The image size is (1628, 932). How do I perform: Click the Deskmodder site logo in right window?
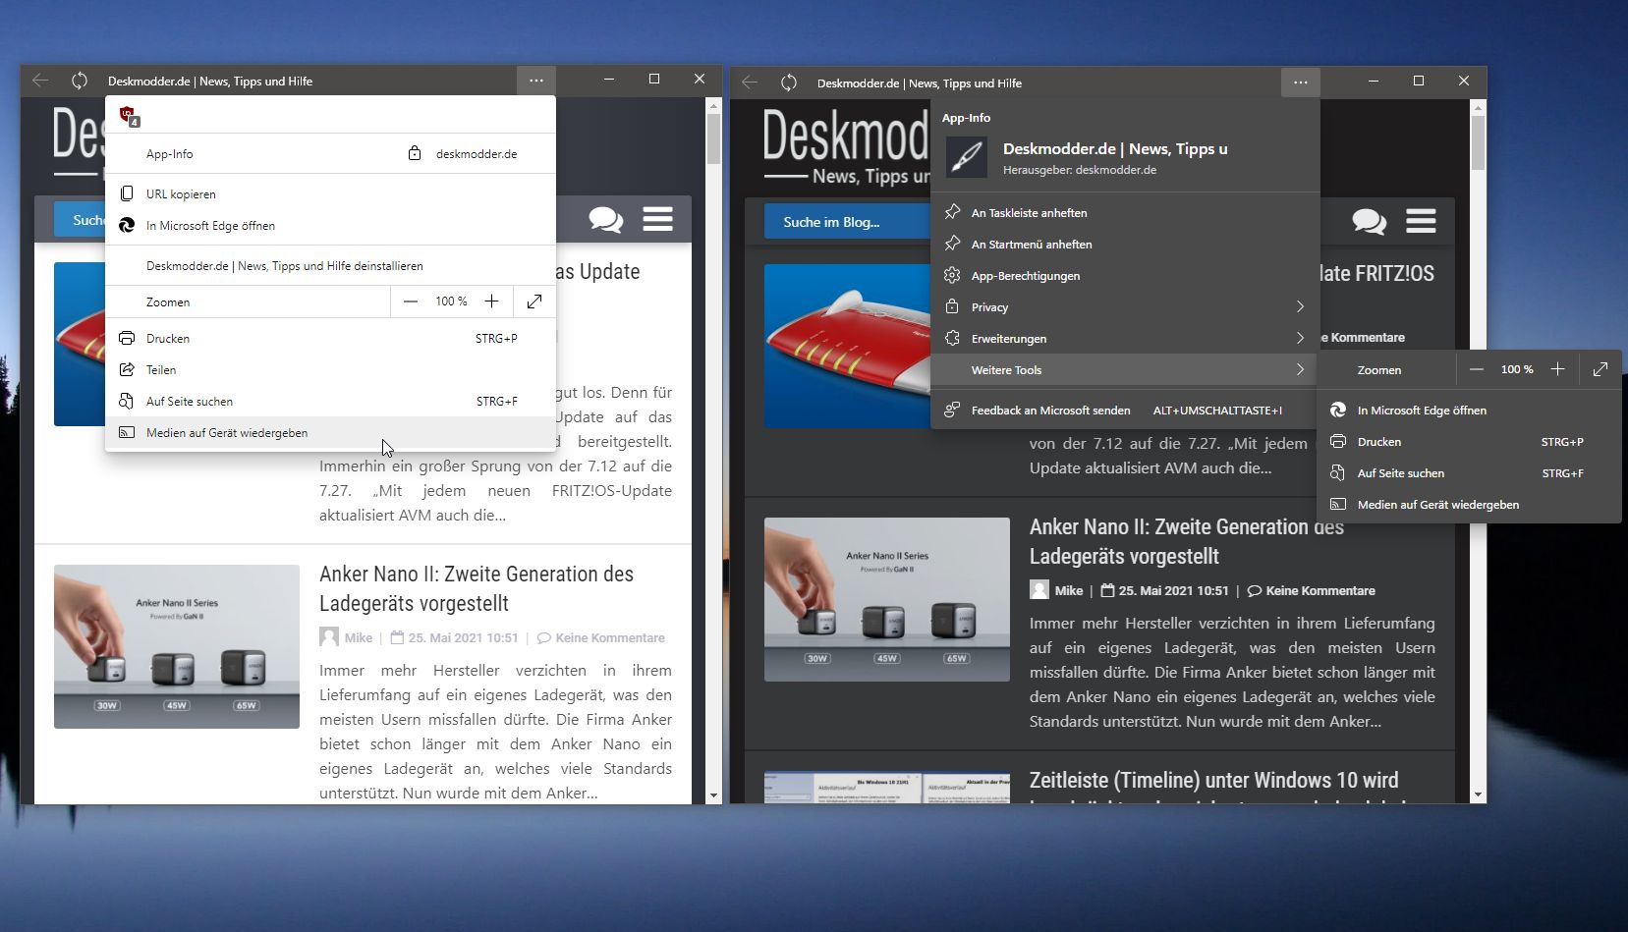pos(847,146)
